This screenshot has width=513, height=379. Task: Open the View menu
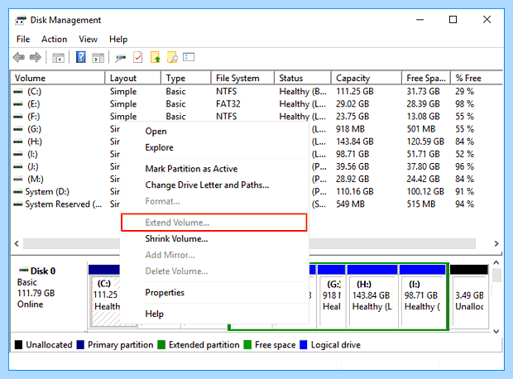[88, 39]
